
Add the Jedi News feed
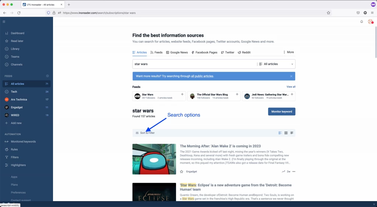[292, 94]
